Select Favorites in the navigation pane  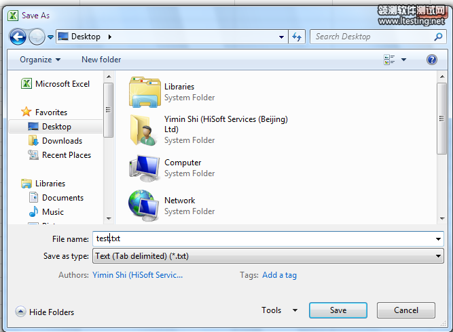point(51,112)
